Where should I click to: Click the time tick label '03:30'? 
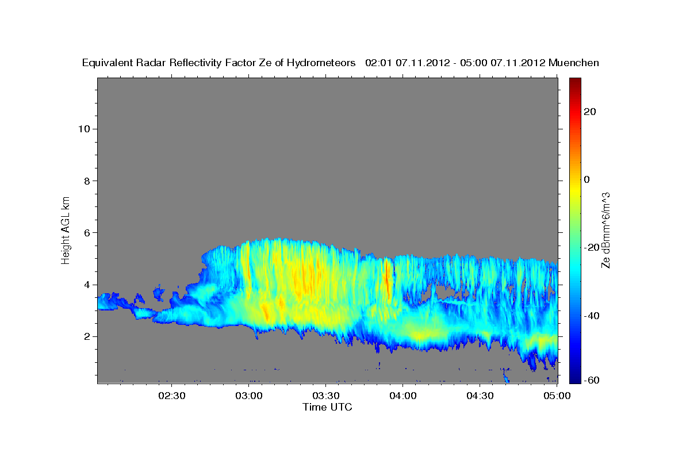[325, 396]
